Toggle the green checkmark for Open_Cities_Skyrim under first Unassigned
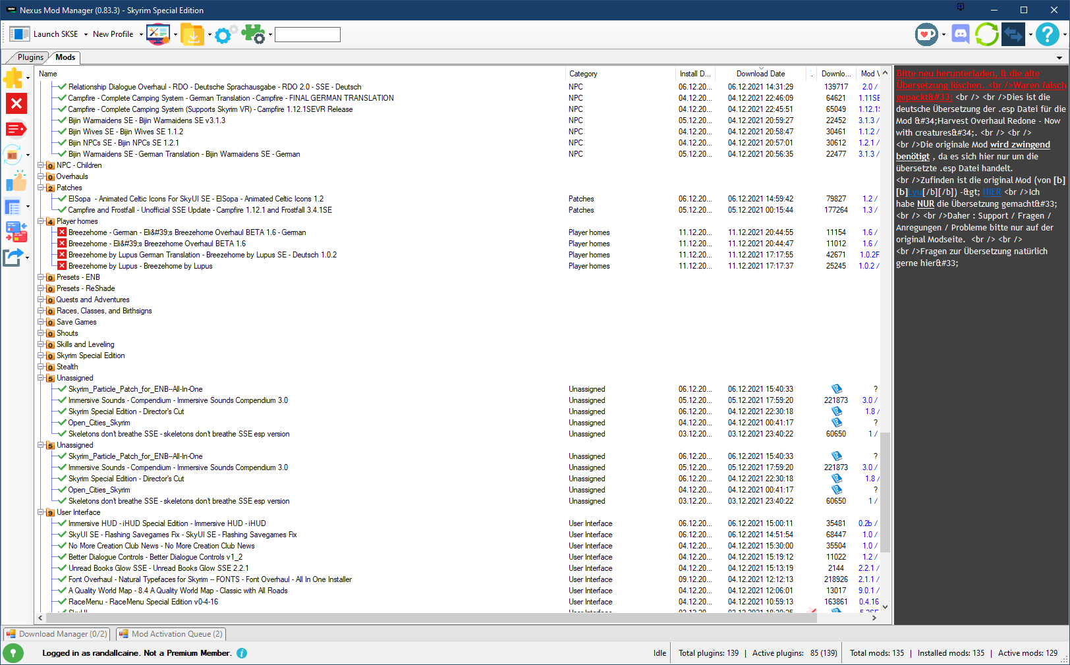The image size is (1070, 665). point(63,423)
